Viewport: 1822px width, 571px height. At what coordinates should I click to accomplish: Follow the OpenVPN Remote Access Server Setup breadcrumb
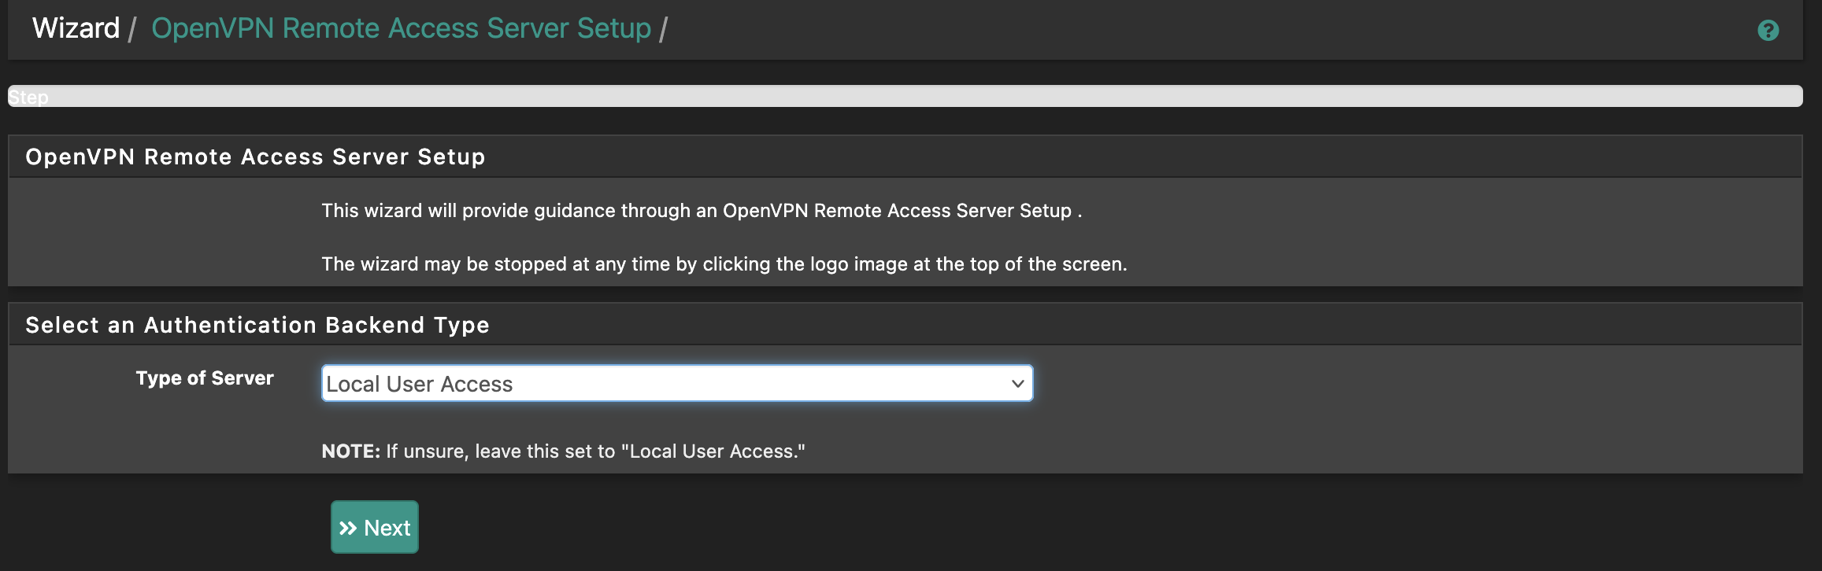(x=402, y=28)
